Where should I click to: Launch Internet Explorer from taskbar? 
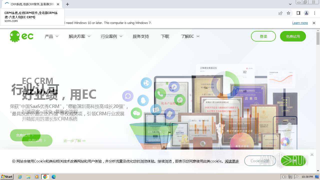pos(20,177)
